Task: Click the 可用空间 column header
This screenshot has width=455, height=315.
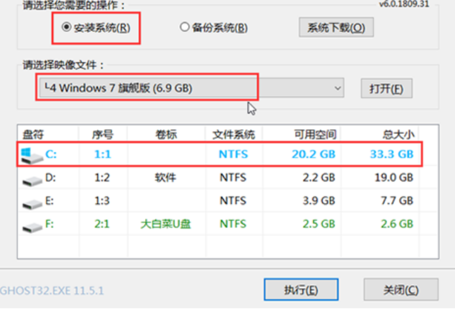Action: 315,134
